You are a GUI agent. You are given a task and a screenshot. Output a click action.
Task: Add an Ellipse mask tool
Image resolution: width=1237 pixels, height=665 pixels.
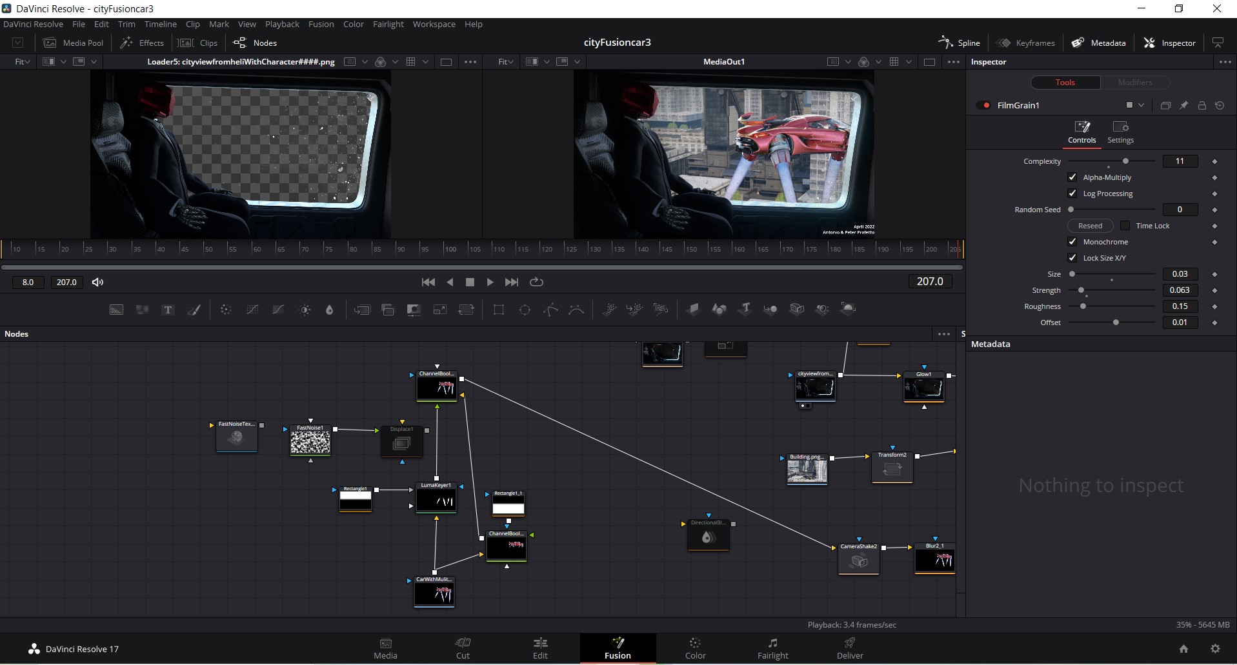[525, 310]
